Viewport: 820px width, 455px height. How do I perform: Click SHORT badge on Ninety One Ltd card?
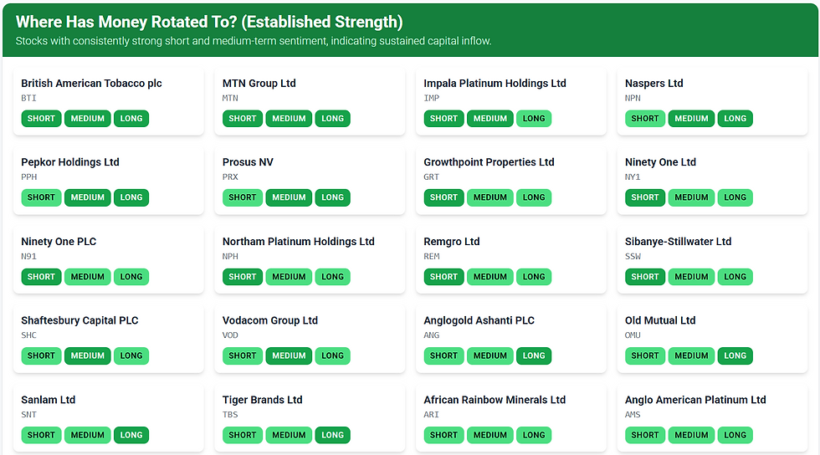[x=645, y=197]
